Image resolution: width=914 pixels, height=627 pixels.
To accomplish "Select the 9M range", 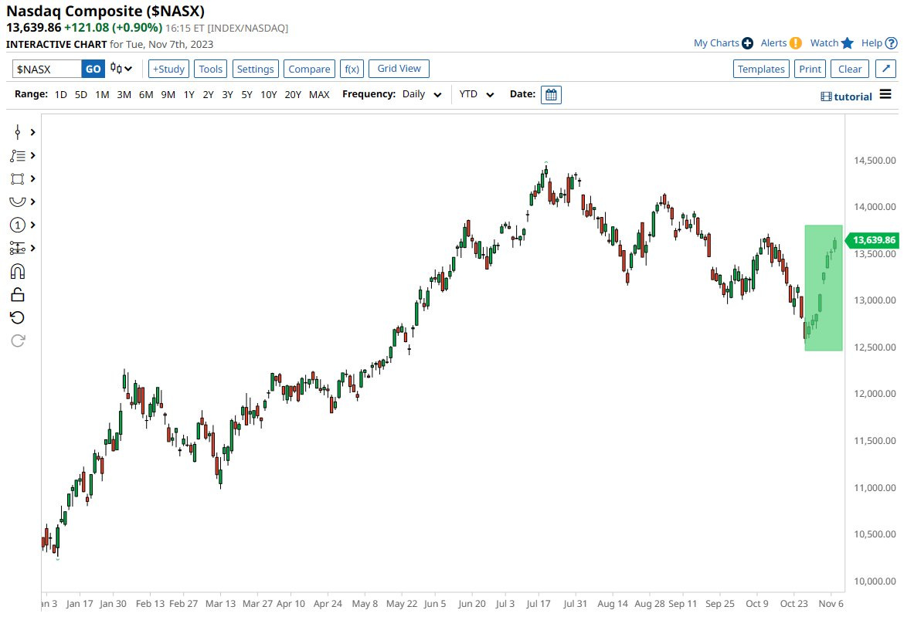I will 168,94.
